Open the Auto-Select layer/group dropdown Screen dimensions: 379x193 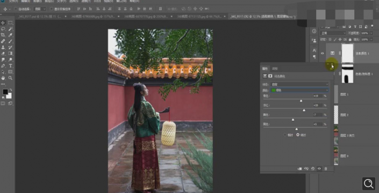pyautogui.click(x=40, y=9)
